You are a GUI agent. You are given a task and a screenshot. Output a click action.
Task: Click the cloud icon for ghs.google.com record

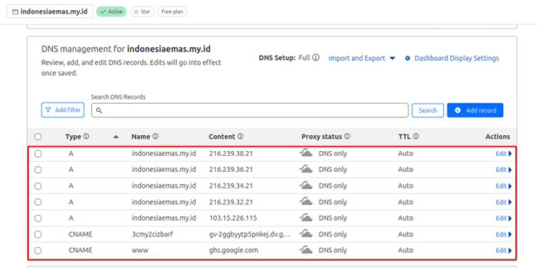tap(306, 250)
